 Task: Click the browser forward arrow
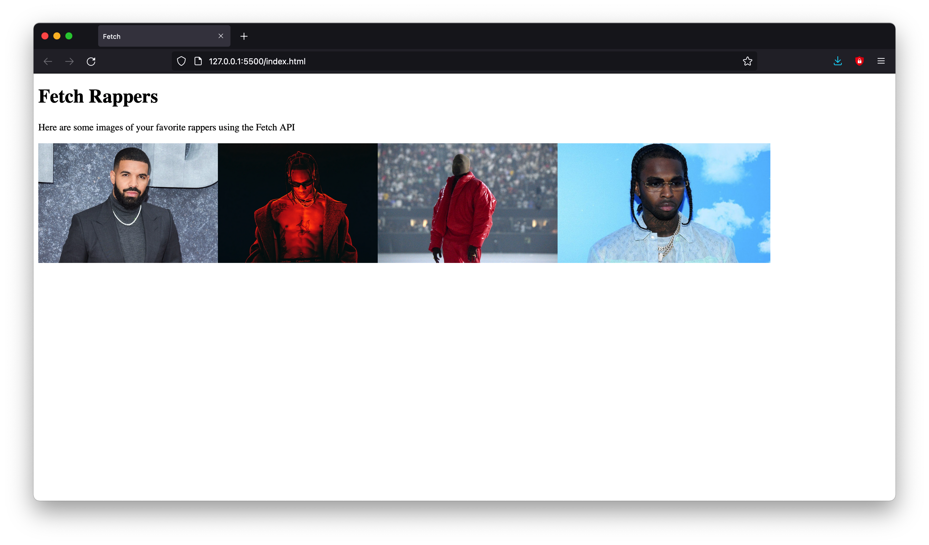pyautogui.click(x=69, y=61)
